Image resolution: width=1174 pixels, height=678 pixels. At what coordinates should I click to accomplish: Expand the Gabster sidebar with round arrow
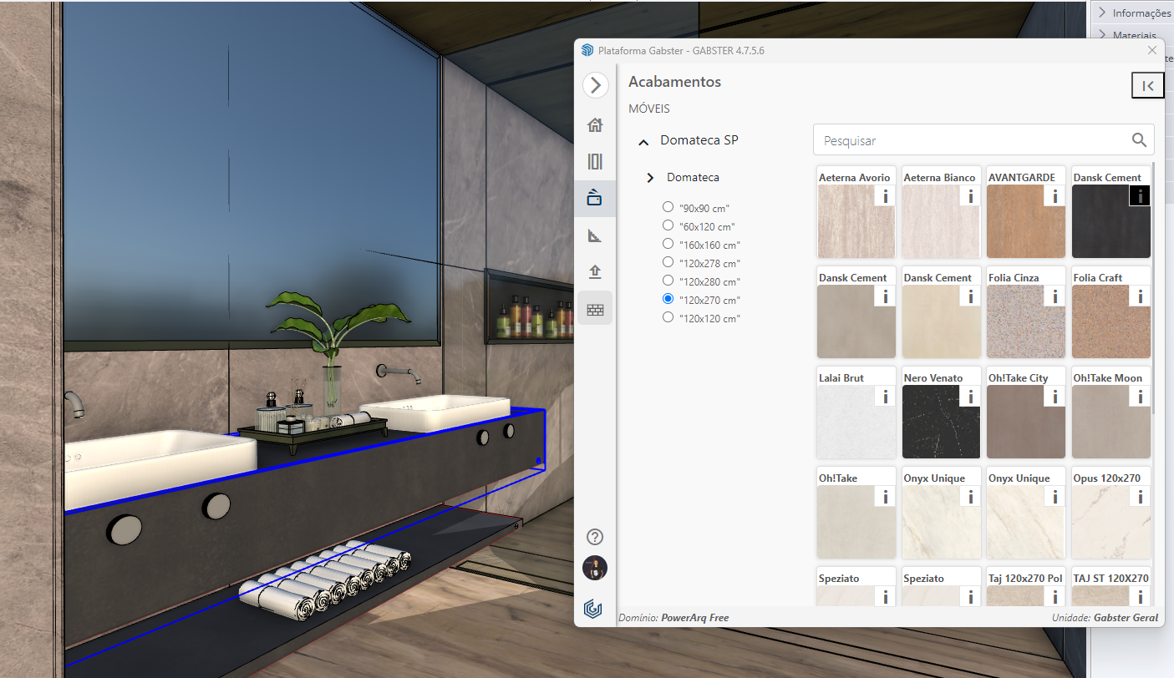pos(595,85)
